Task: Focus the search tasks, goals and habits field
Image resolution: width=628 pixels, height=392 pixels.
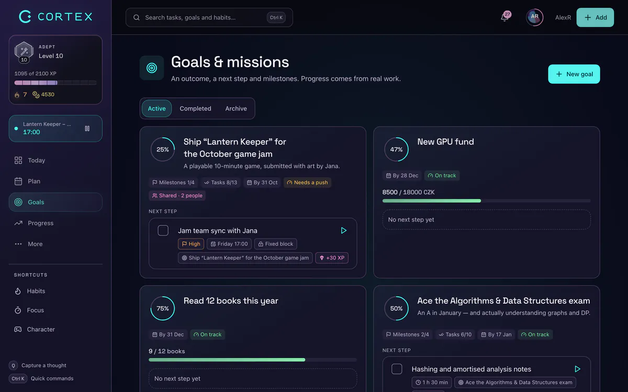Action: pyautogui.click(x=209, y=17)
